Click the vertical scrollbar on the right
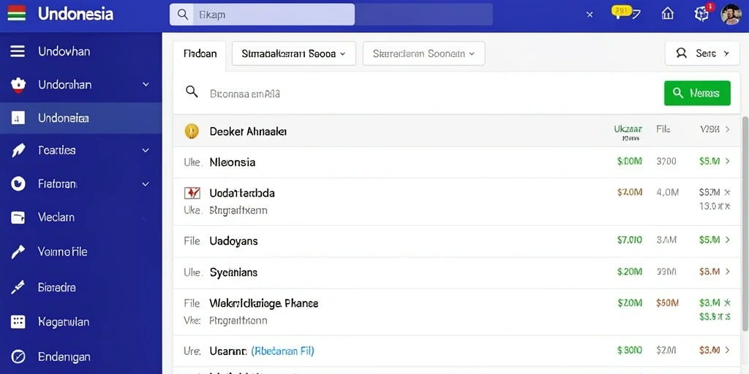The image size is (749, 374). point(745,224)
